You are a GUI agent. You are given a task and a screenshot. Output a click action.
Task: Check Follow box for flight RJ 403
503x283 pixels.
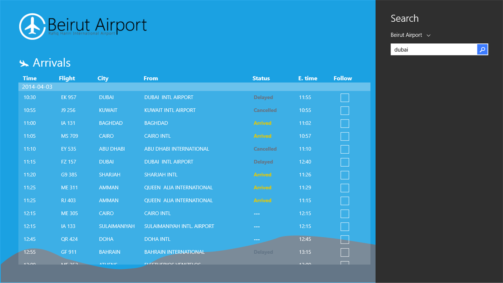[x=345, y=201]
